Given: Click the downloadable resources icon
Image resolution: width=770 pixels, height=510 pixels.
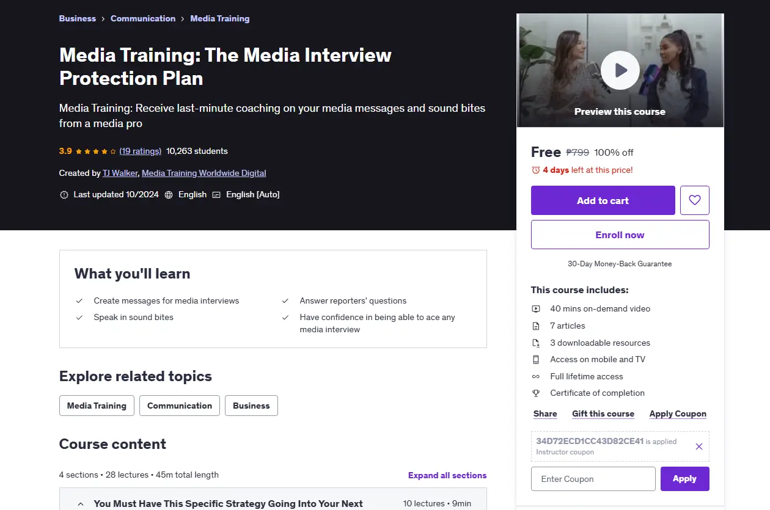Looking at the screenshot, I should click(x=536, y=343).
